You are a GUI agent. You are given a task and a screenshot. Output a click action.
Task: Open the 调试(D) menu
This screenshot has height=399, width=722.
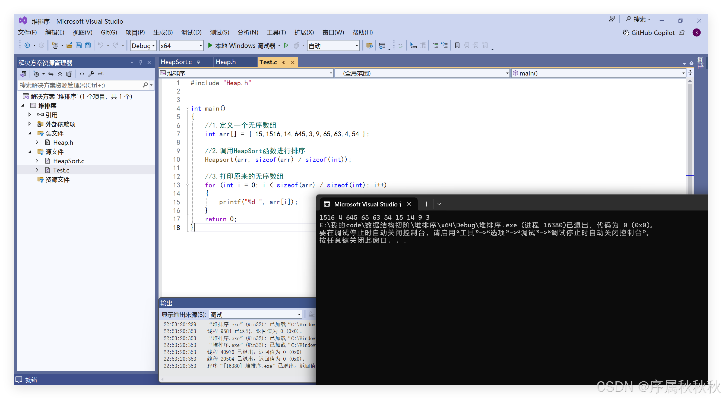pos(191,33)
